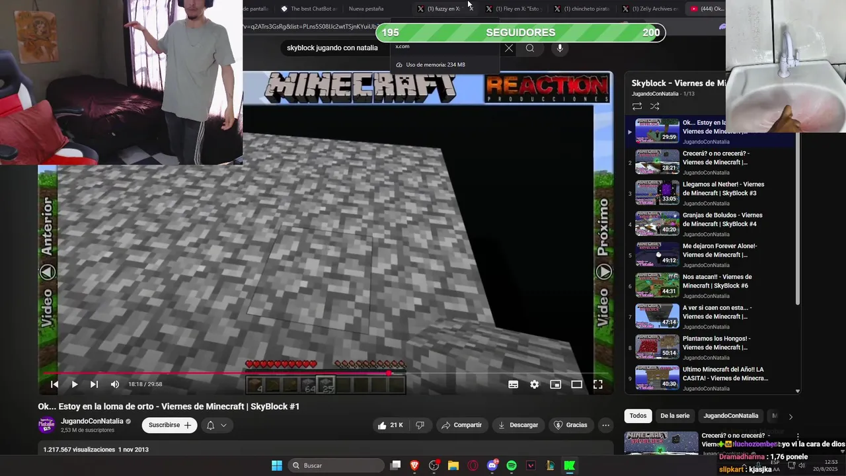Open video player settings gear

tap(534, 384)
